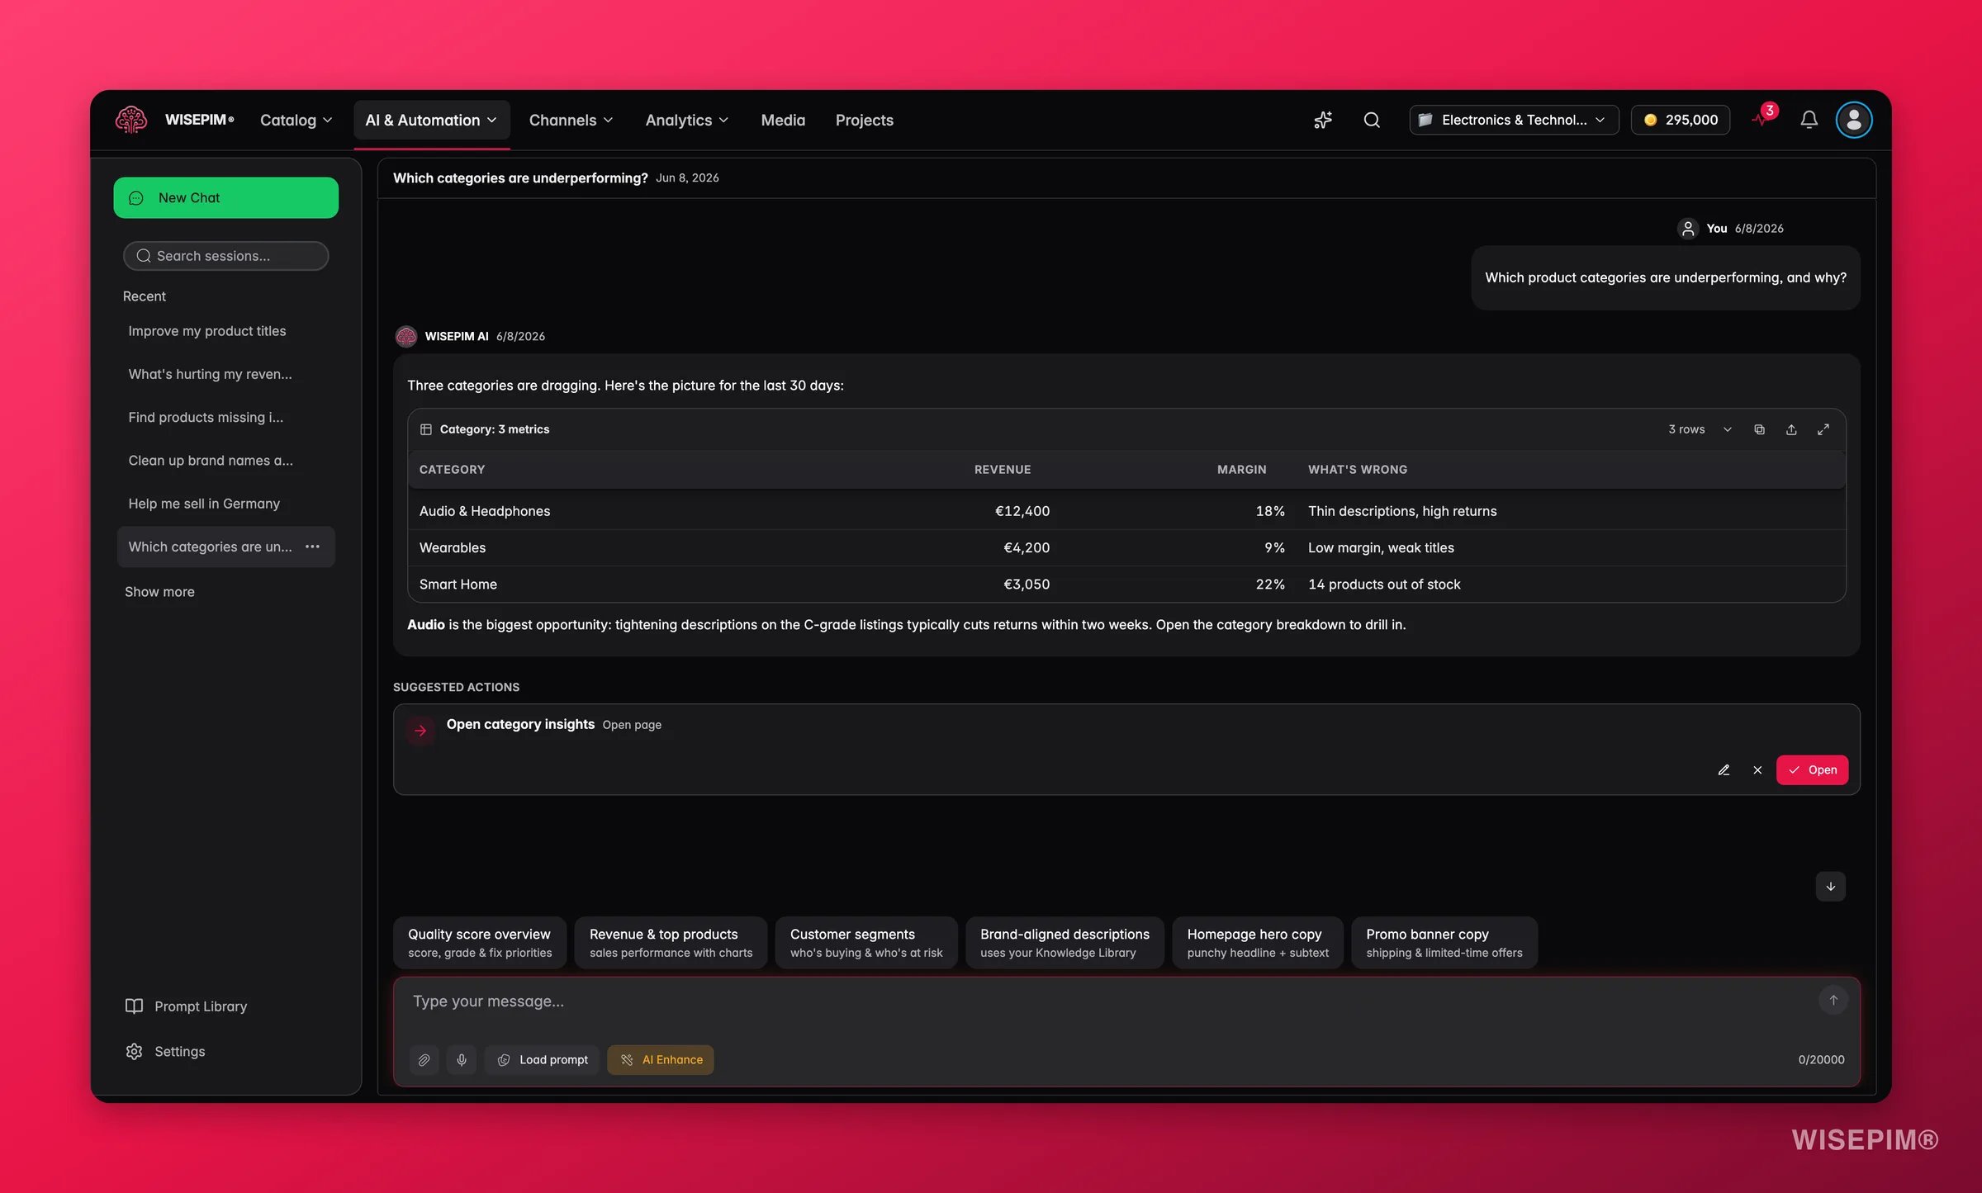Start a New Chat
The image size is (1982, 1193).
click(225, 198)
